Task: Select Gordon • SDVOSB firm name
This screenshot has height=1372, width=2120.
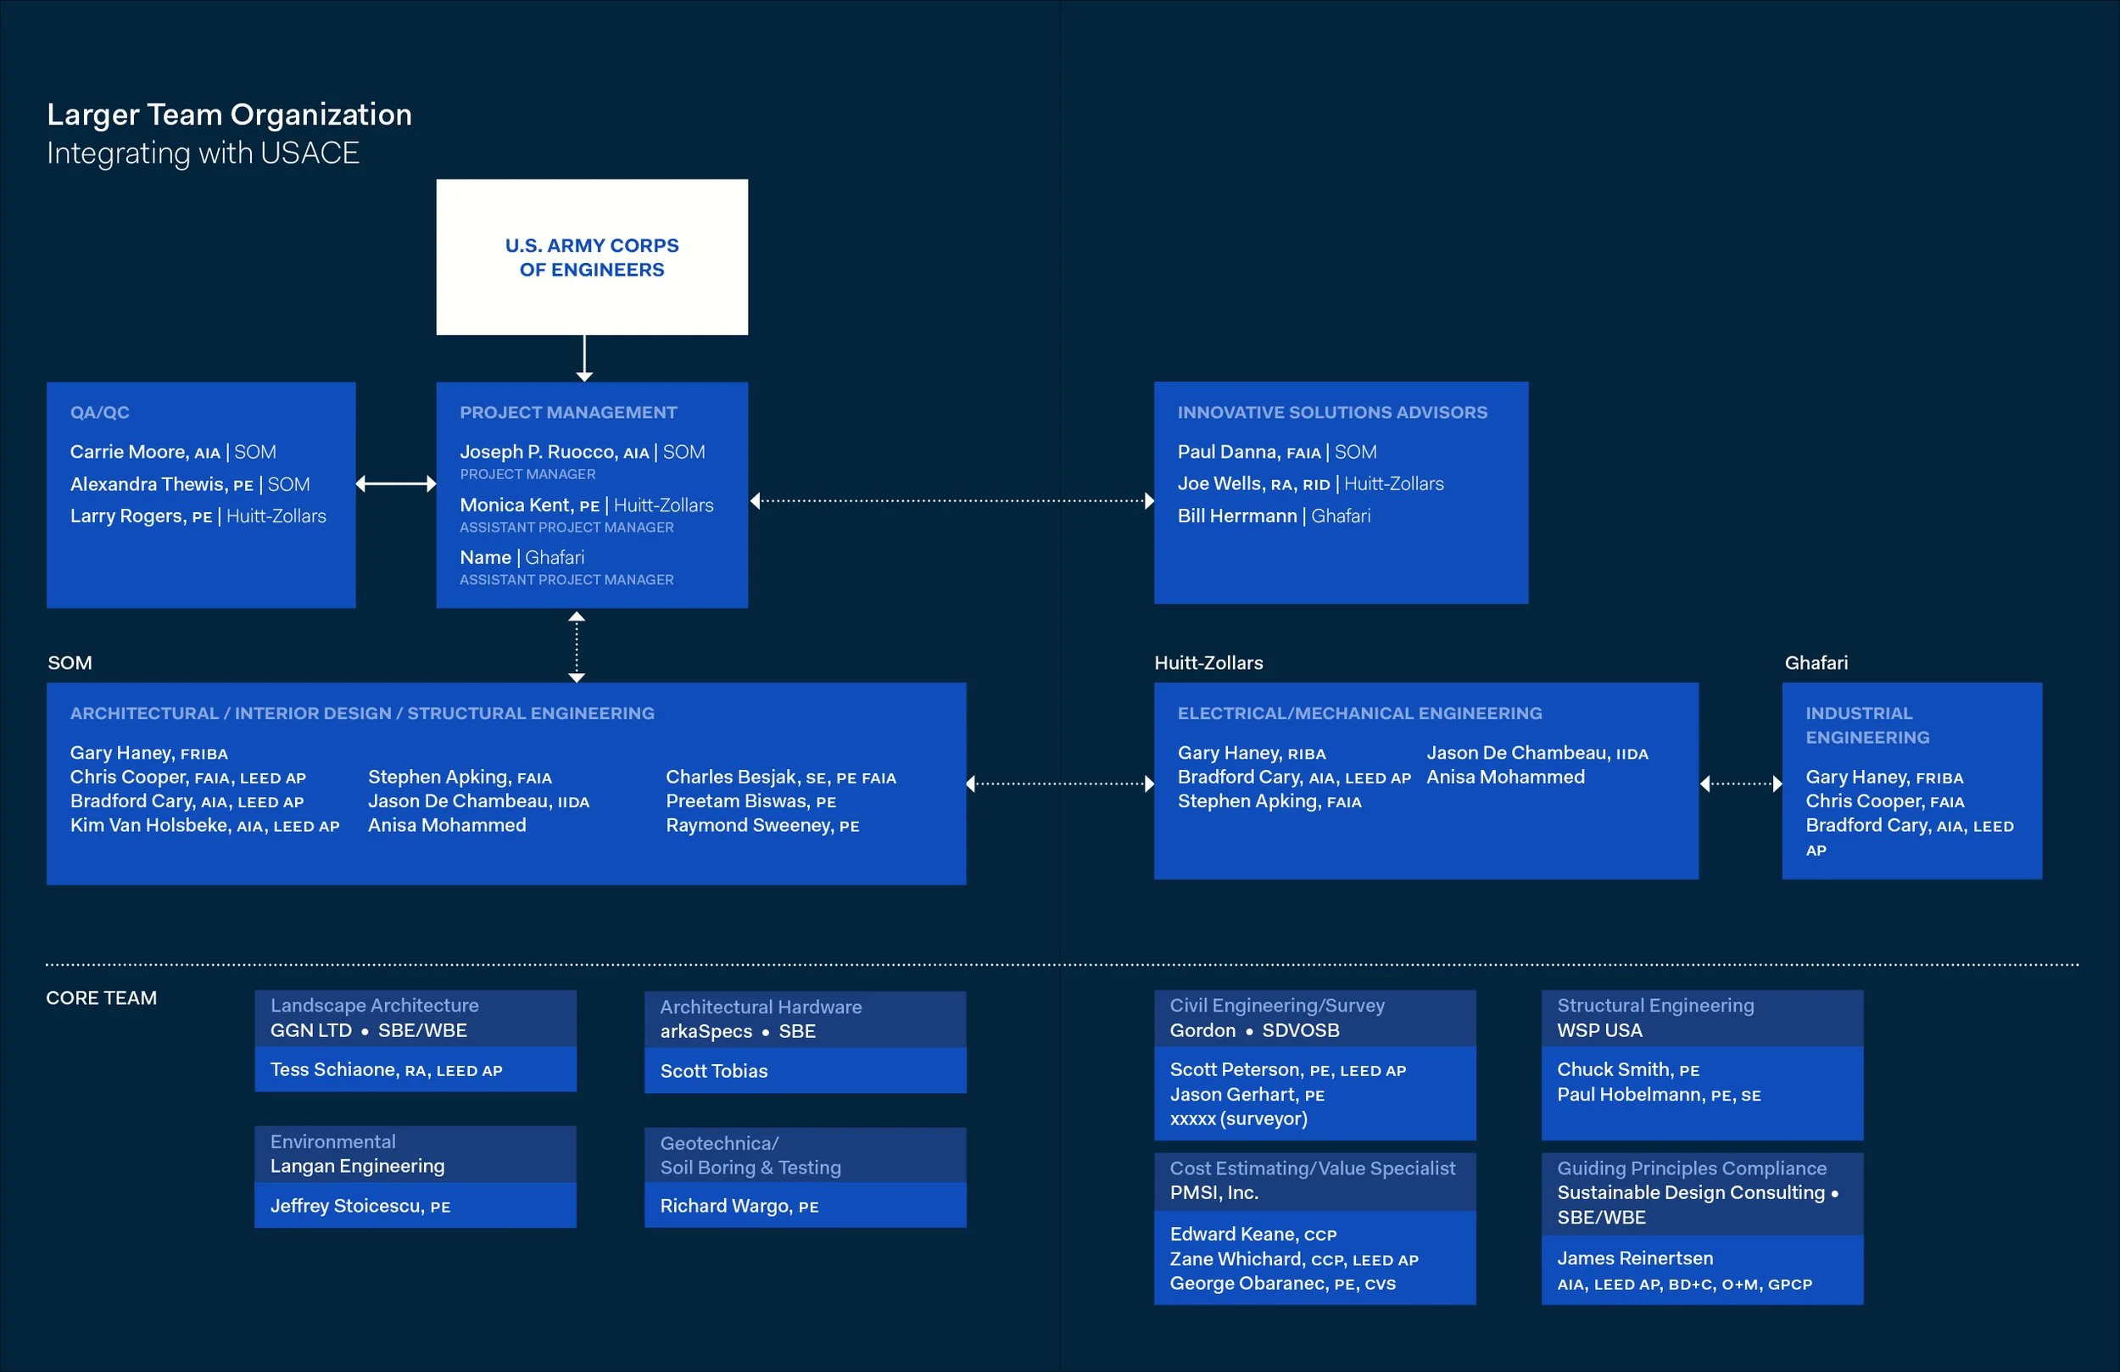Action: pyautogui.click(x=1254, y=1031)
